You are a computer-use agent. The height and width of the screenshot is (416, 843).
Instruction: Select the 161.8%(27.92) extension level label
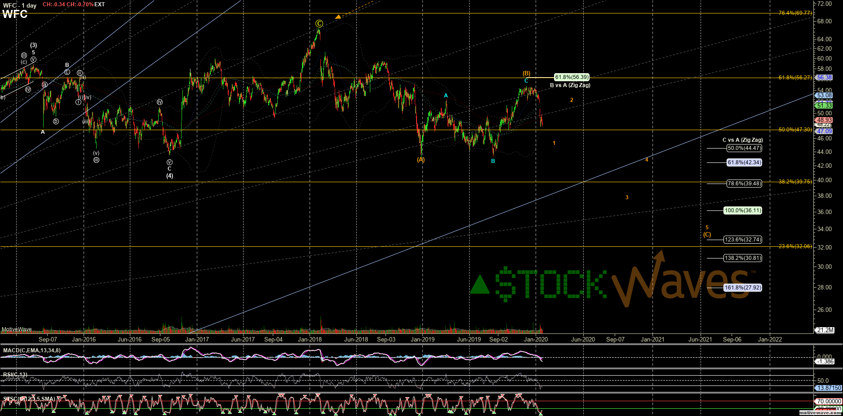tap(743, 288)
